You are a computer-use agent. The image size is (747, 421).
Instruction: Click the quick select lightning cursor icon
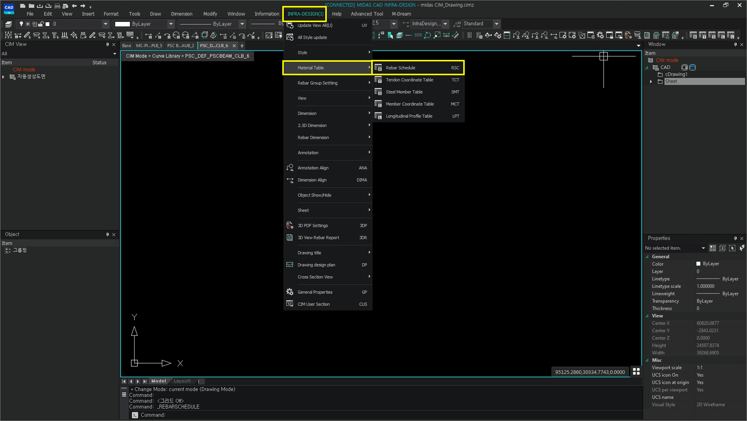pyautogui.click(x=742, y=248)
